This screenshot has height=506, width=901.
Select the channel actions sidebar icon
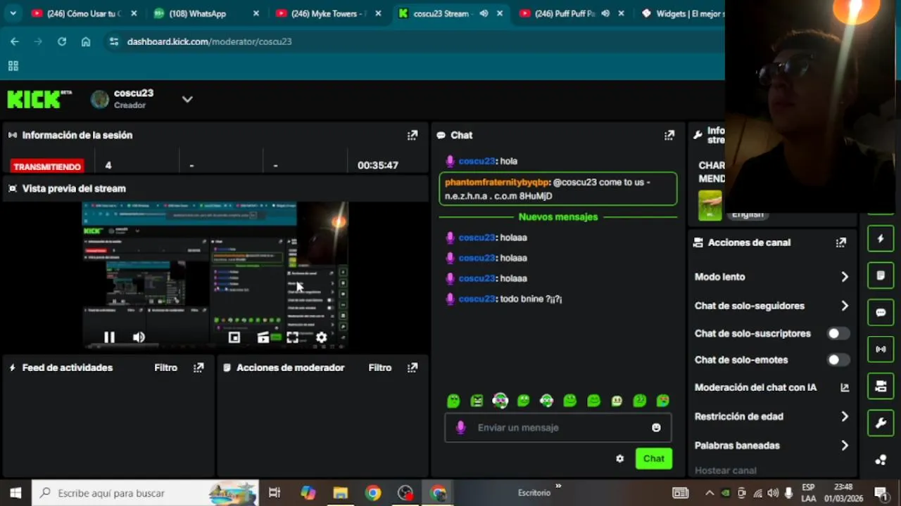881,386
